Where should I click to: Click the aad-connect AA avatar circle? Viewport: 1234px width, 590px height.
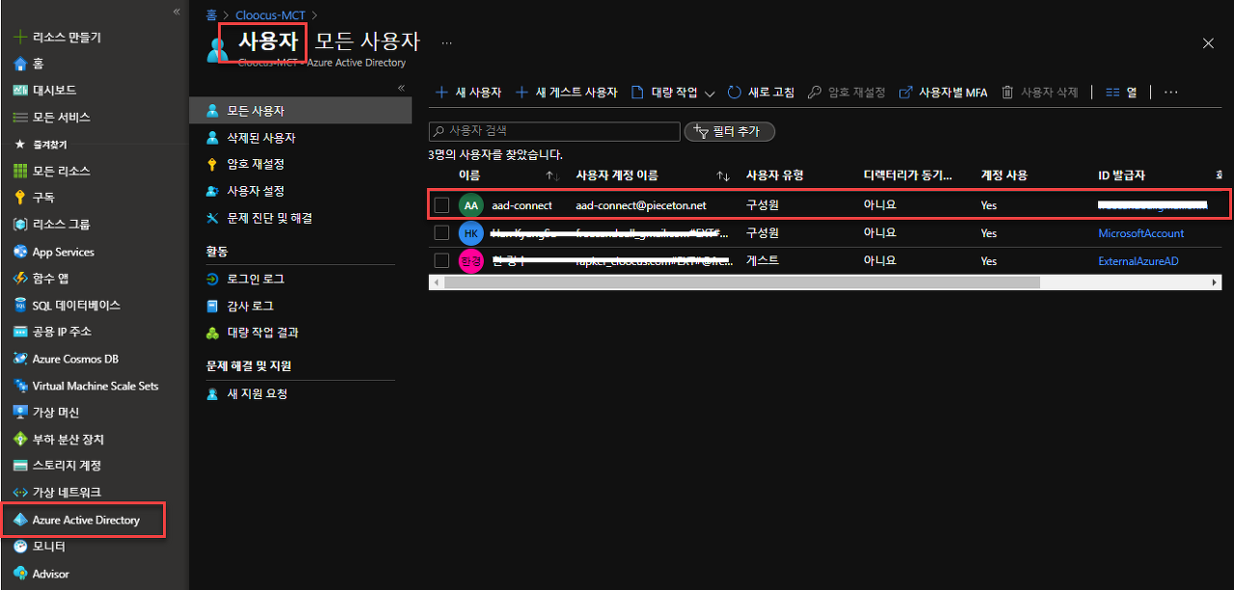point(470,205)
